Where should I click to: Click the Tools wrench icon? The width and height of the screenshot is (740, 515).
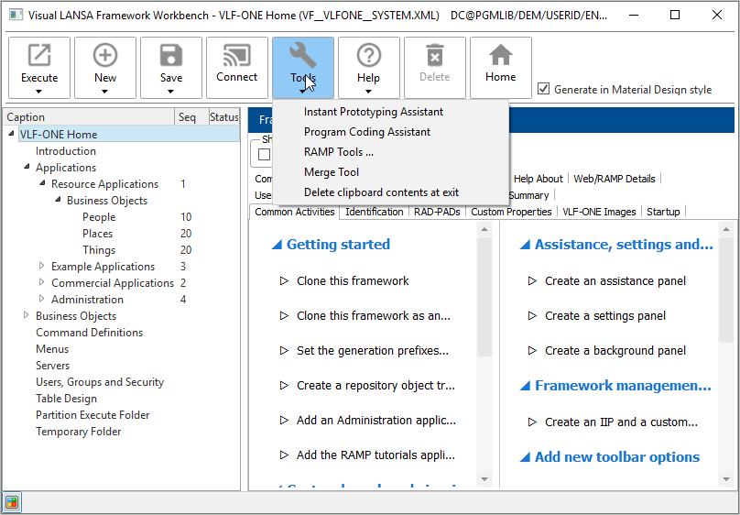click(302, 55)
